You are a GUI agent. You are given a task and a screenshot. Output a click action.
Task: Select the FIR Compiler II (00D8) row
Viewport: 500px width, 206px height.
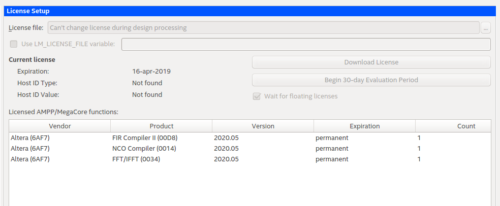click(x=145, y=138)
